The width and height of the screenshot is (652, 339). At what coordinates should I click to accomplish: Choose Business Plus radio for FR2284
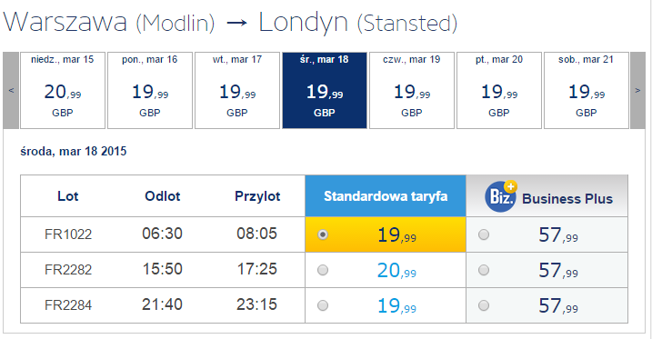pyautogui.click(x=484, y=305)
